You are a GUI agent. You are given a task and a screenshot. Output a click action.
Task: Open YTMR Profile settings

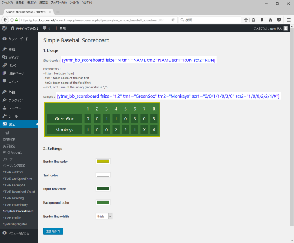[x=12, y=218]
